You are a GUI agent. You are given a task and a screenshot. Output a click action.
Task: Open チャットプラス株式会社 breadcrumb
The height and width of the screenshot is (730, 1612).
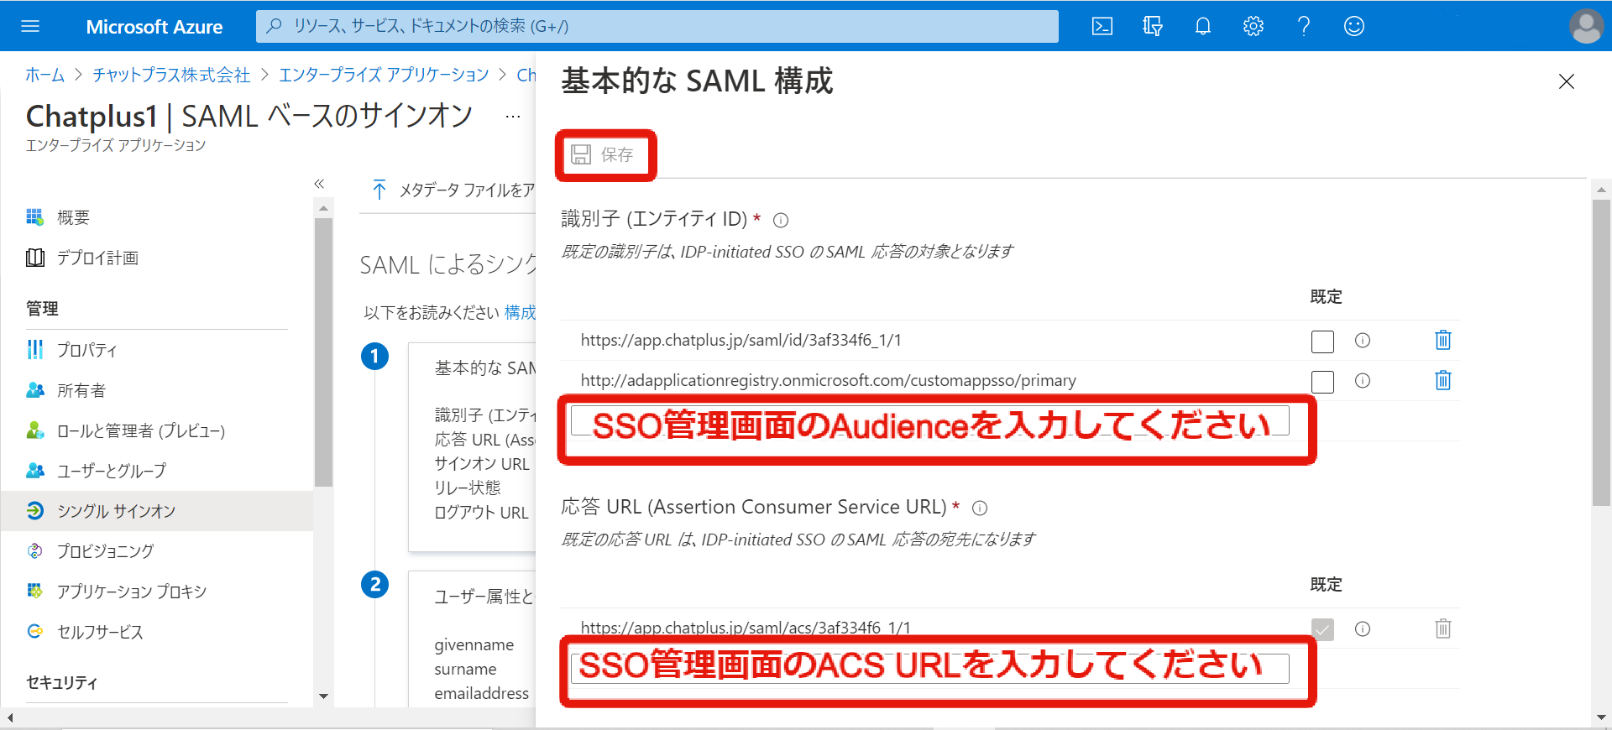171,75
